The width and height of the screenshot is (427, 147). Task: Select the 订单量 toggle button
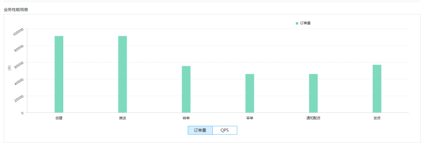[x=200, y=130]
